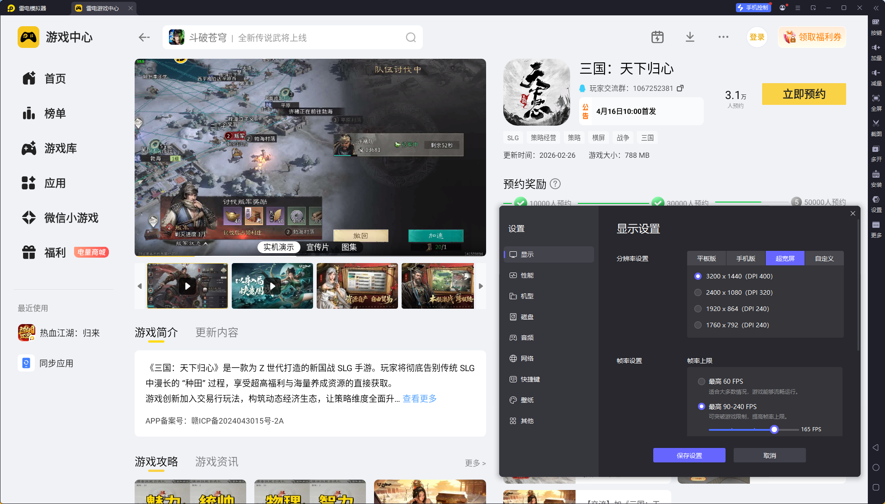This screenshot has width=885, height=504.
Task: Open 微信小游戏 in the sidebar
Action: coord(60,218)
